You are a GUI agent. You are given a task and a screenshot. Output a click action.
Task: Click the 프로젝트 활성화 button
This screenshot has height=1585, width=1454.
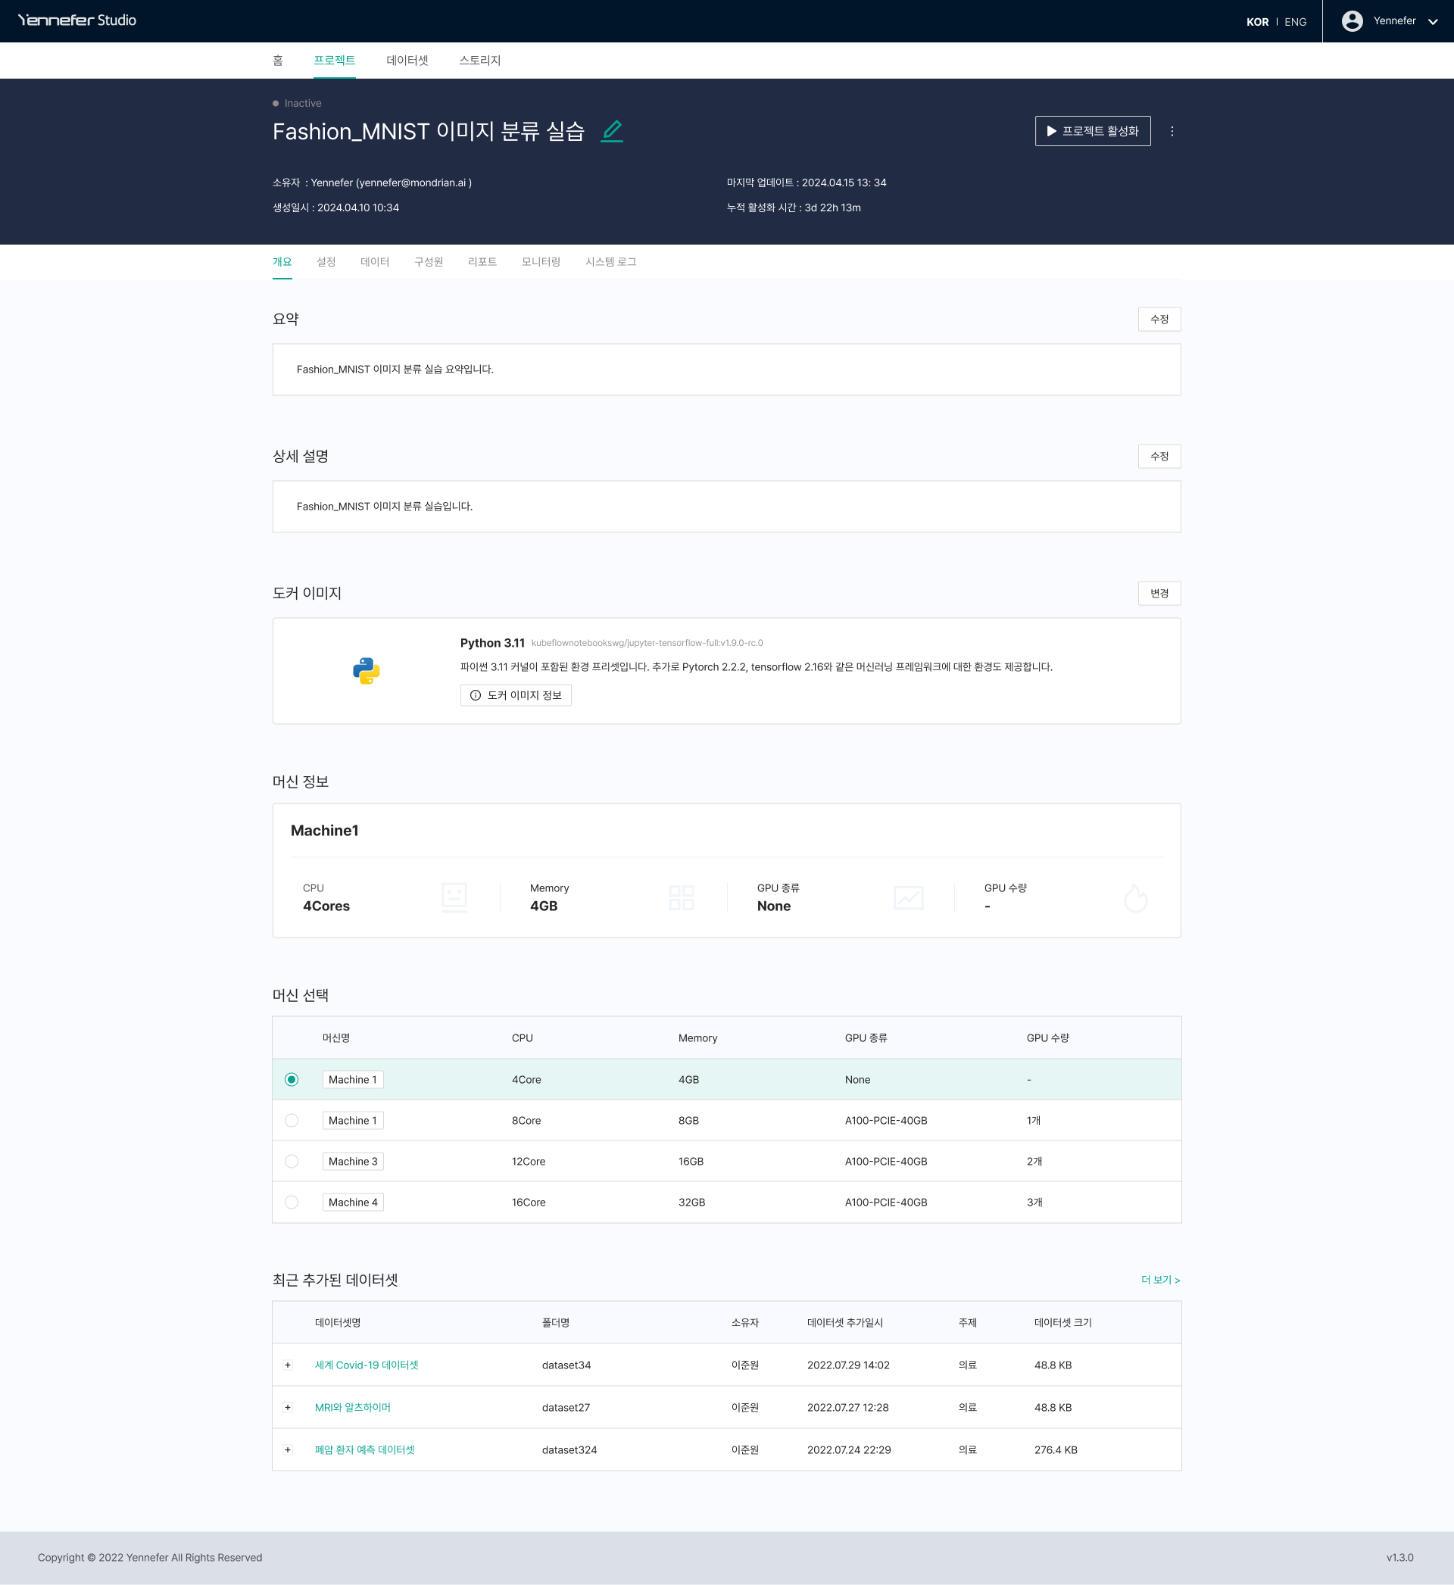1092,131
